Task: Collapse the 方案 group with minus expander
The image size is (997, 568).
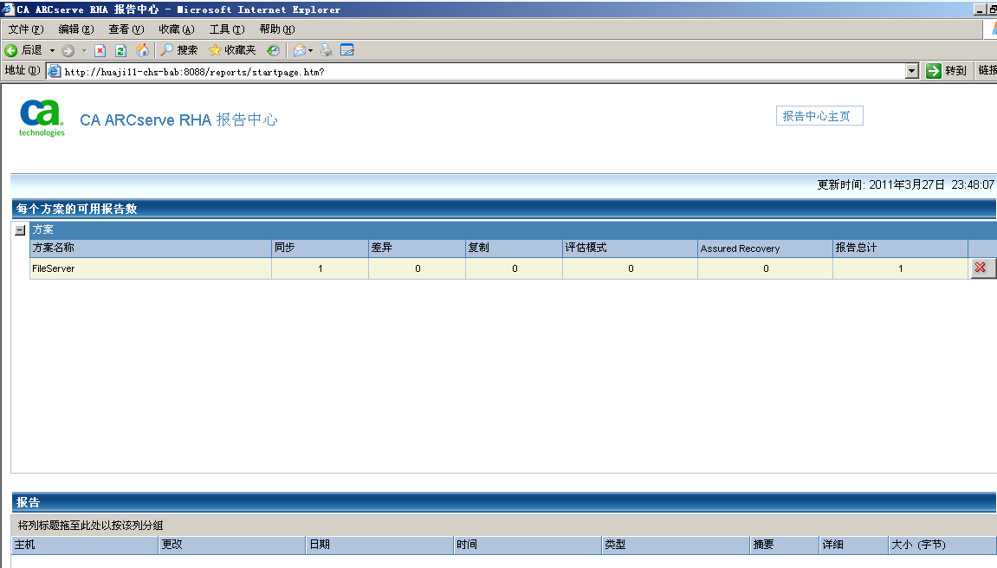Action: [18, 229]
